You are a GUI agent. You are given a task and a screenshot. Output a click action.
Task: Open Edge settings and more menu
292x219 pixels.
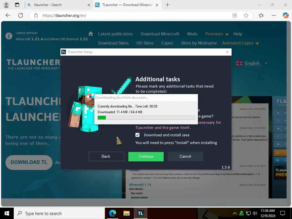pos(273,15)
